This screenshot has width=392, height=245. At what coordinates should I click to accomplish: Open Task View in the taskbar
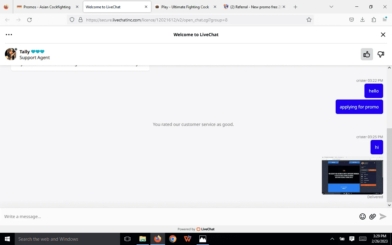pyautogui.click(x=127, y=239)
